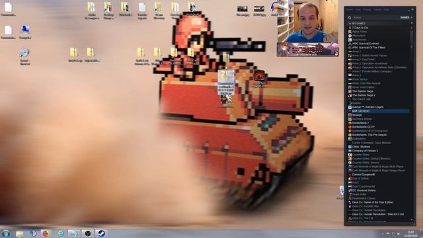Open the View menu in Steam window
Image resolution: width=423 pixels, height=238 pixels.
tap(358, 9)
